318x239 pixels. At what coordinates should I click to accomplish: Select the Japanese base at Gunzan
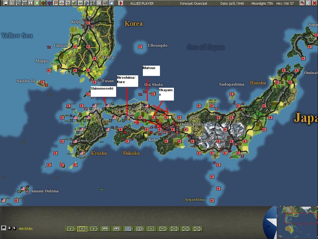pos(75,47)
